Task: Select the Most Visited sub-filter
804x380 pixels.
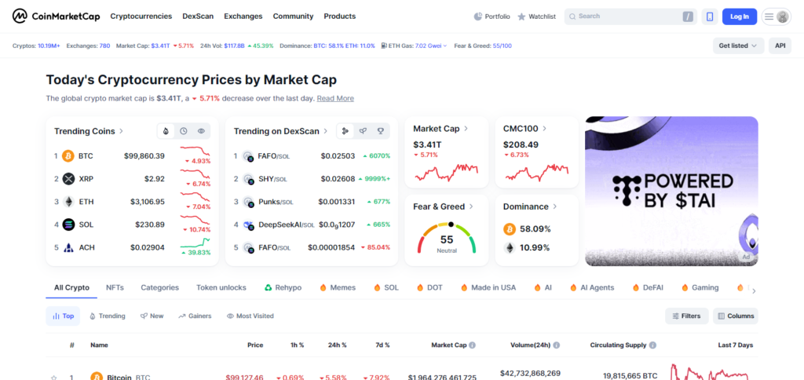Action: 250,316
